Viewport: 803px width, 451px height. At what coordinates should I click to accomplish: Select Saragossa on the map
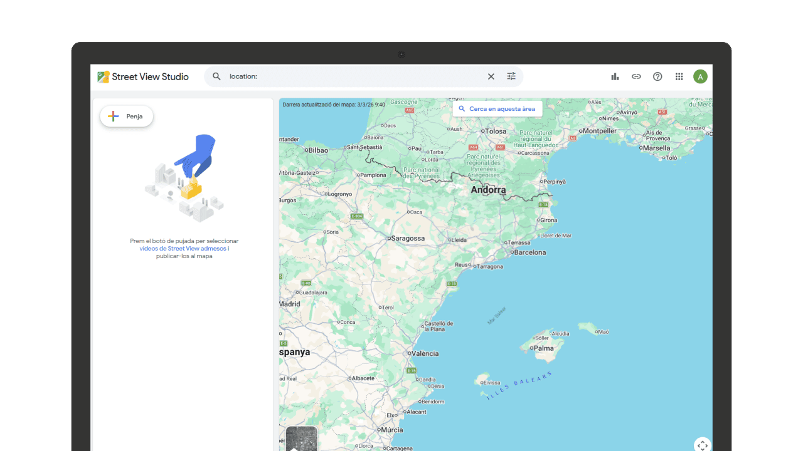point(407,239)
